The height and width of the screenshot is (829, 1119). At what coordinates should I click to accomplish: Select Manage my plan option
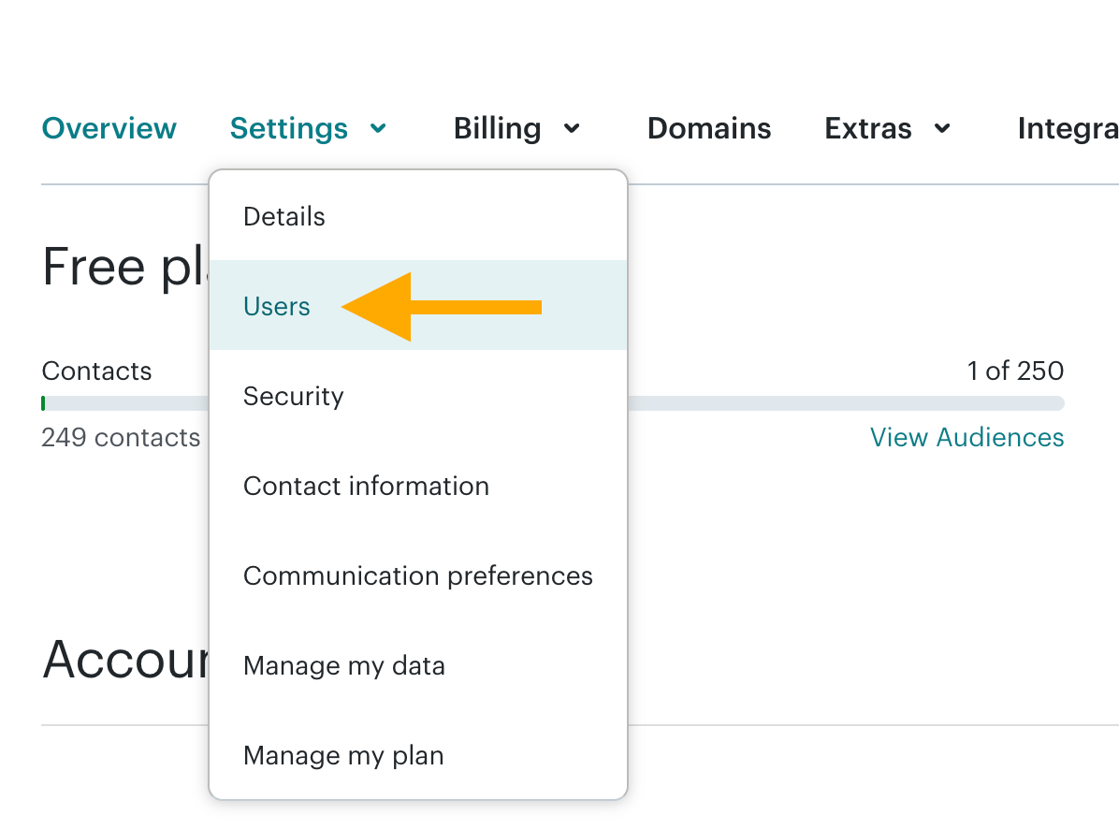point(418,755)
